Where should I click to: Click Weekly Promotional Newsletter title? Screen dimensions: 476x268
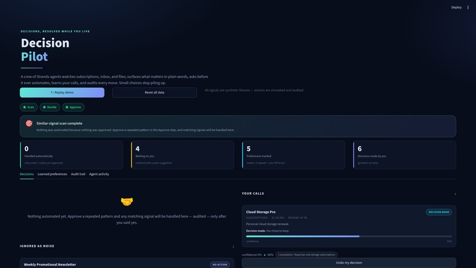[50, 264]
